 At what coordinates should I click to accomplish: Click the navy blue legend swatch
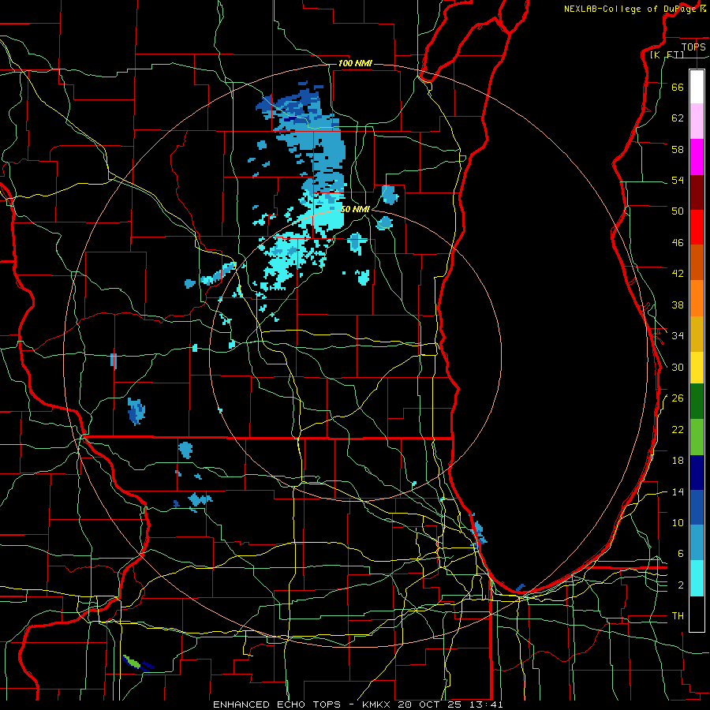(697, 473)
